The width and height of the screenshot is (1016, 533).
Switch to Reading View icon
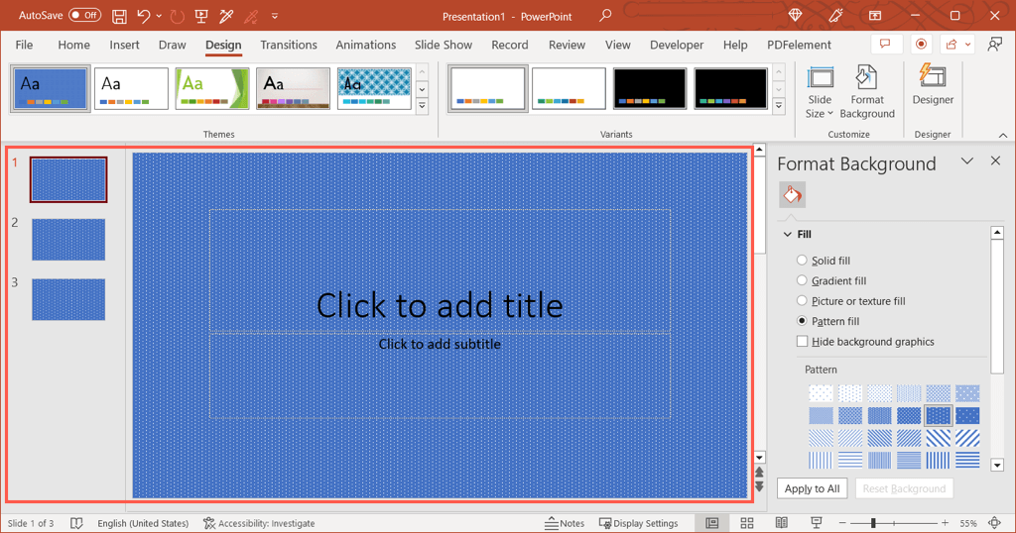(782, 523)
